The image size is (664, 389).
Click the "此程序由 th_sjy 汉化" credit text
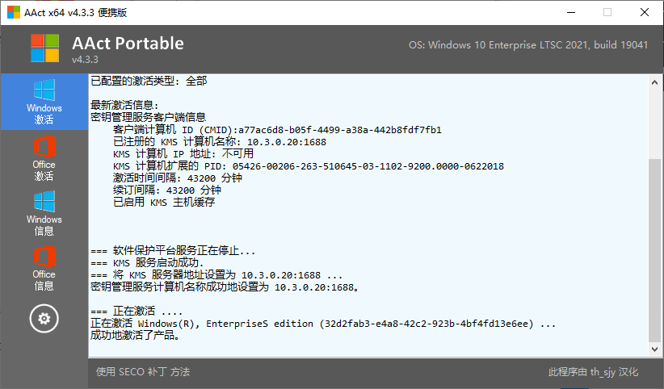point(593,372)
